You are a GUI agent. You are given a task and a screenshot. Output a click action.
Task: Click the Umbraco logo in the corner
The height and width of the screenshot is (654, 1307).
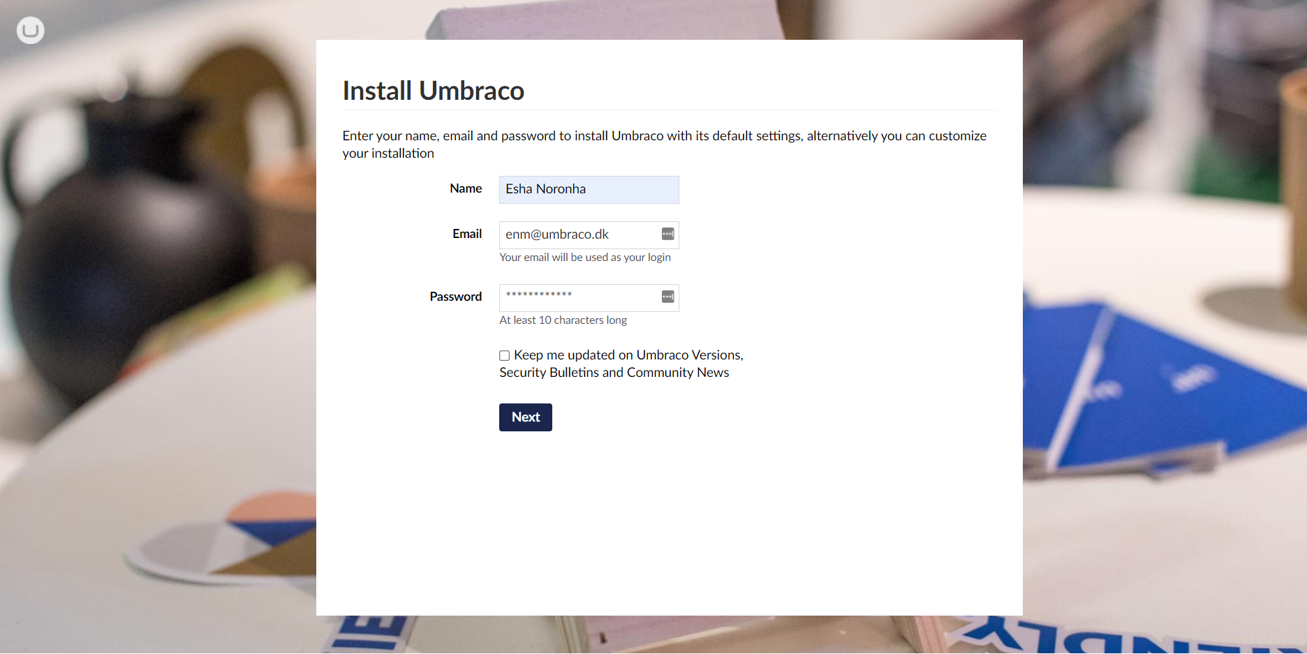[x=30, y=30]
